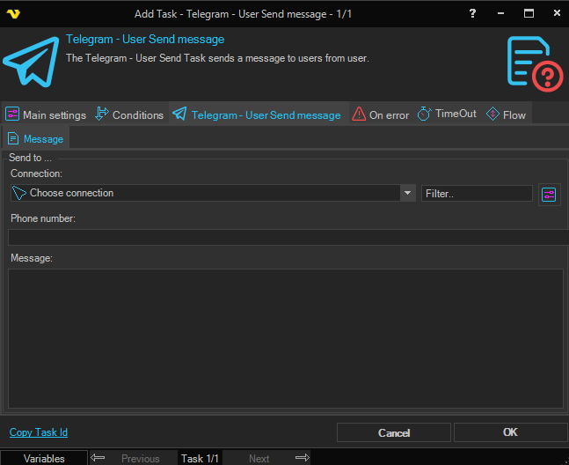Open connection settings icon beside Filter
Image resolution: width=569 pixels, height=465 pixels.
tap(549, 194)
